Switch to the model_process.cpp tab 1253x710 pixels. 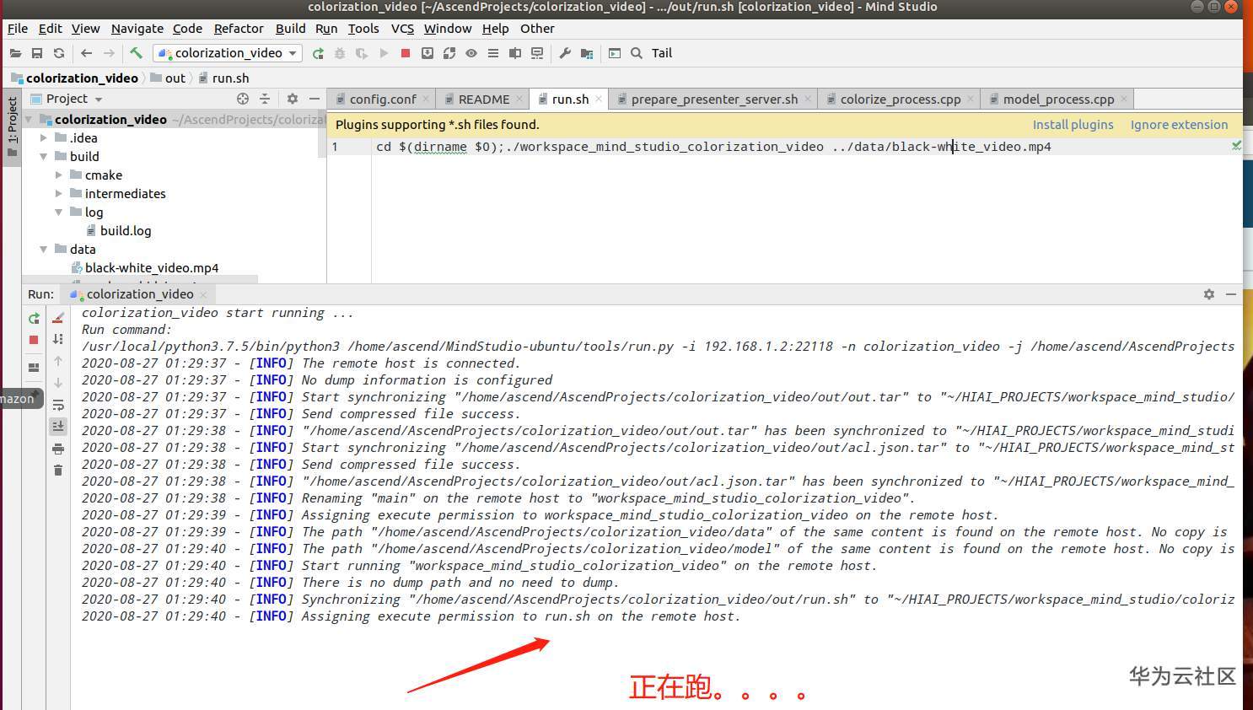pyautogui.click(x=1058, y=100)
